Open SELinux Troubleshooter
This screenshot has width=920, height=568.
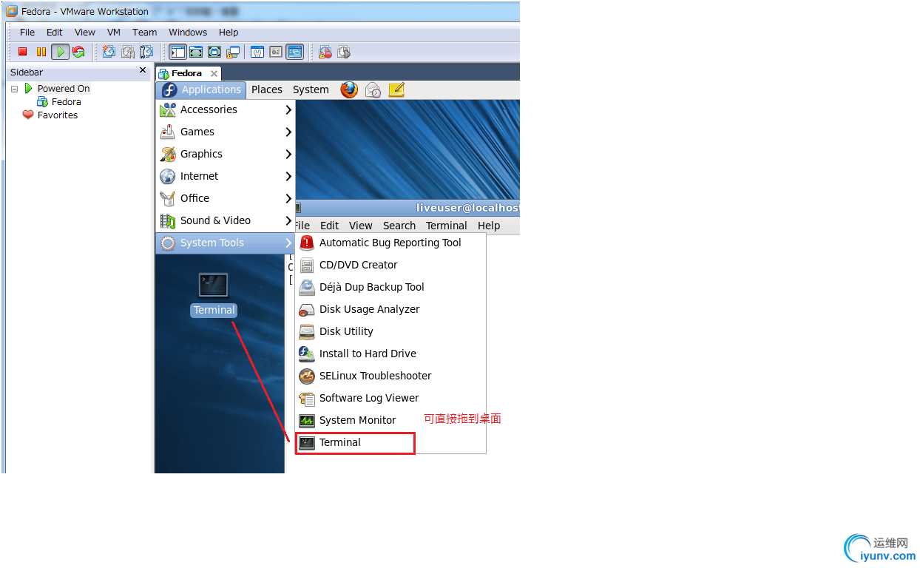click(390, 376)
